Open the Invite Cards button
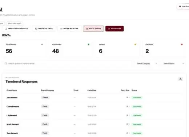This screenshot has width=189, height=137. click(93, 29)
